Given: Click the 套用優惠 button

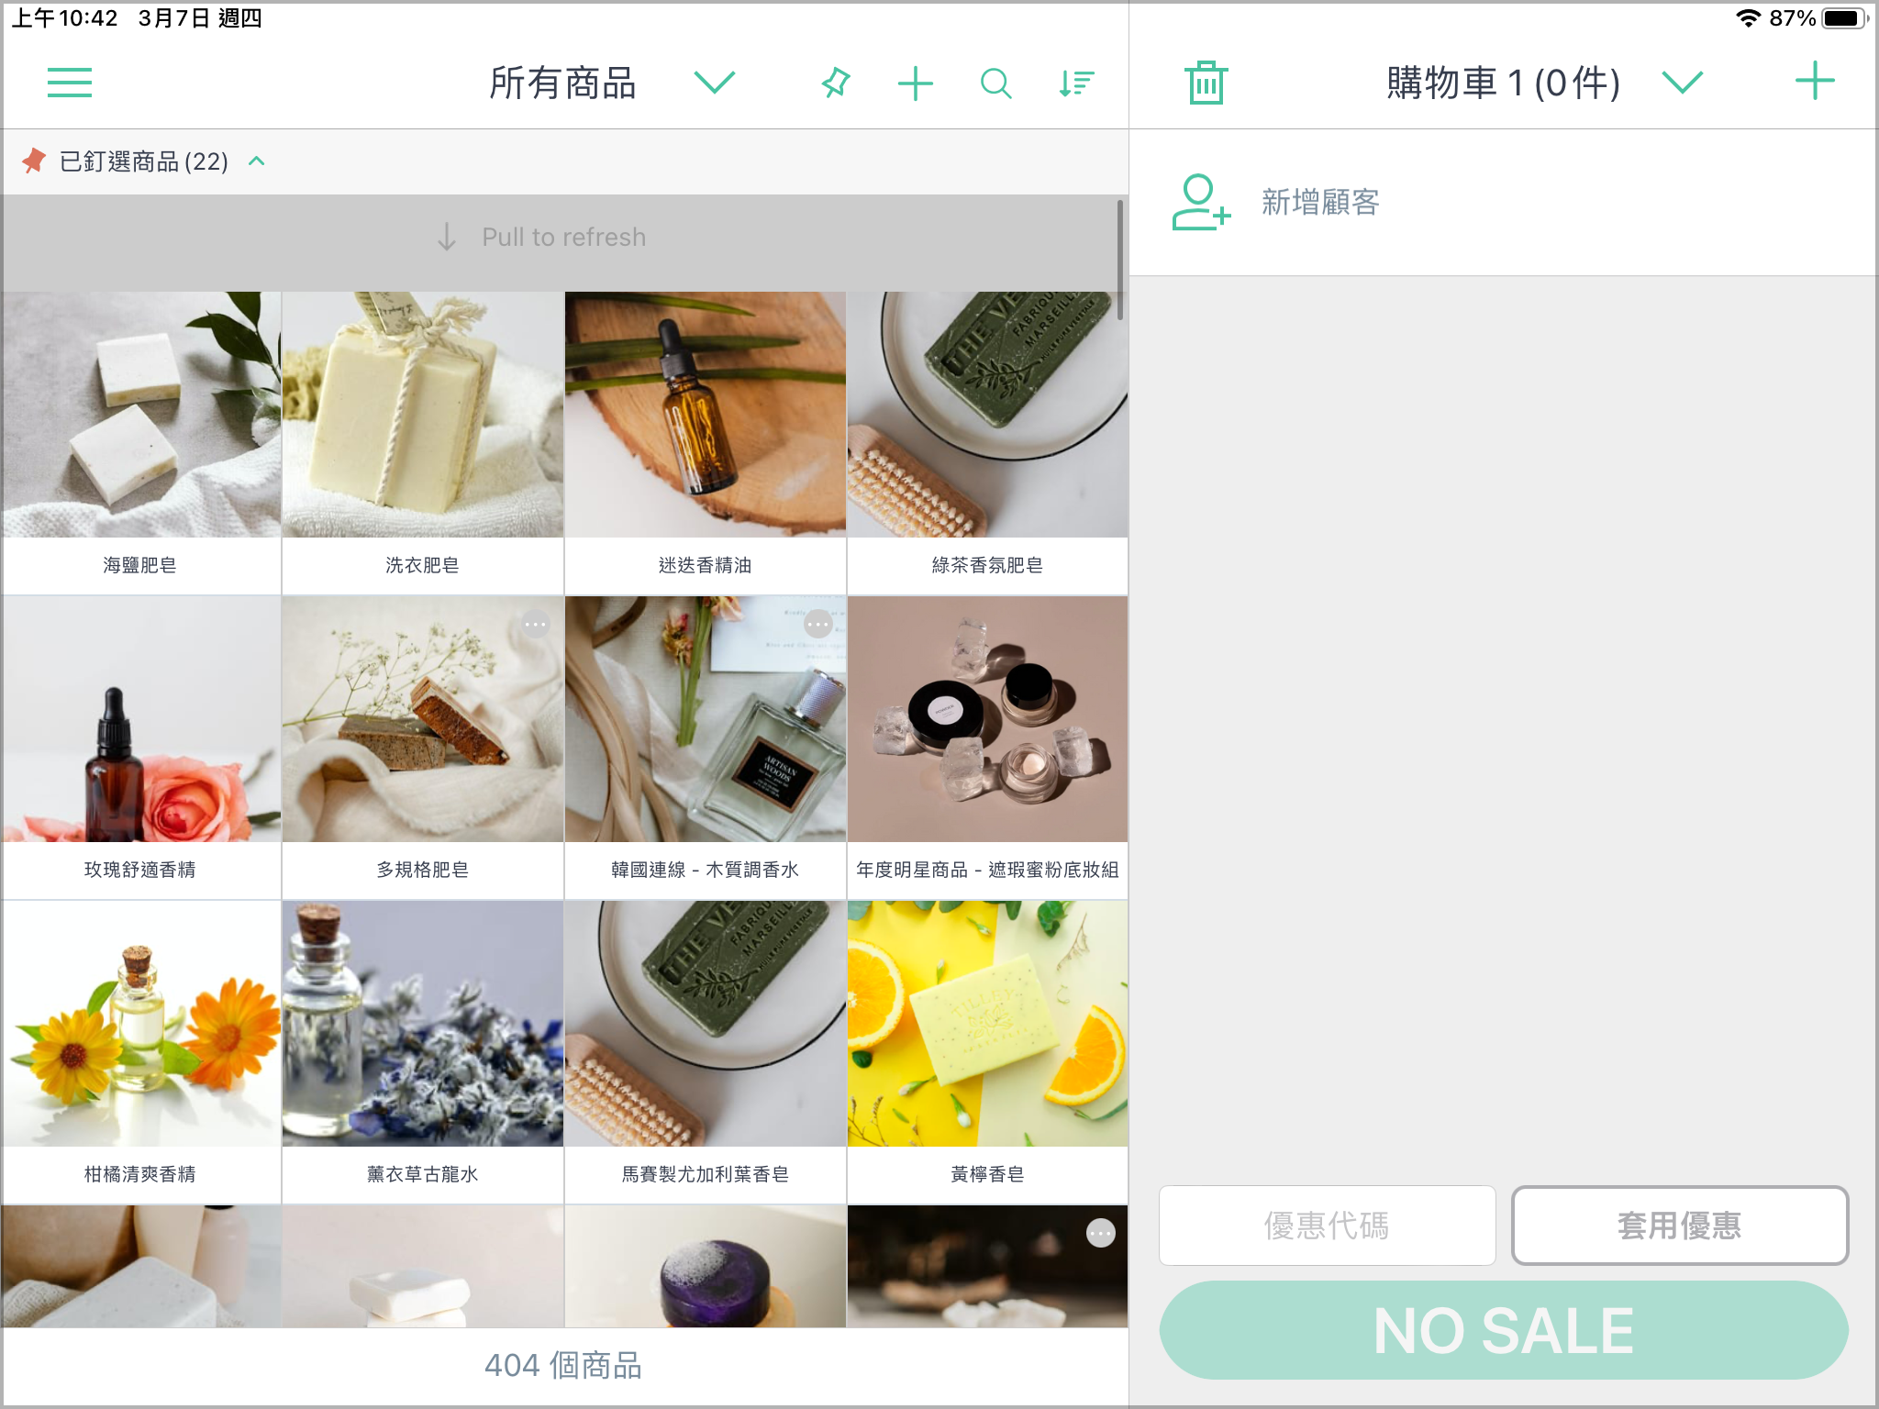Looking at the screenshot, I should pyautogui.click(x=1680, y=1226).
